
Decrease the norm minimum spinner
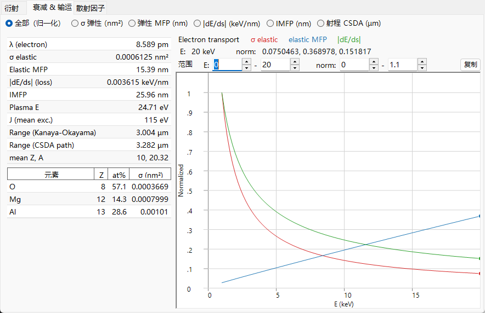374,68
